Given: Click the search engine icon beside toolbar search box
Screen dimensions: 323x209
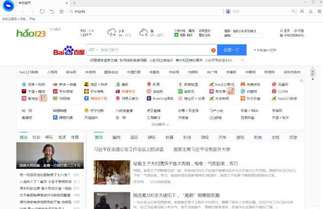Looking at the screenshot, I should coord(228,11).
